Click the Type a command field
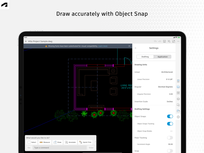The image size is (204, 153). point(60,148)
